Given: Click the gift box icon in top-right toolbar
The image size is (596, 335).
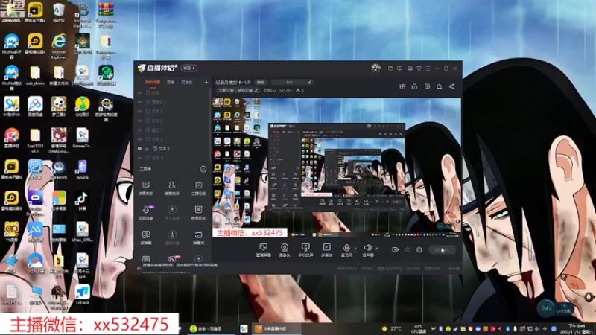Looking at the screenshot, I should pyautogui.click(x=402, y=86).
